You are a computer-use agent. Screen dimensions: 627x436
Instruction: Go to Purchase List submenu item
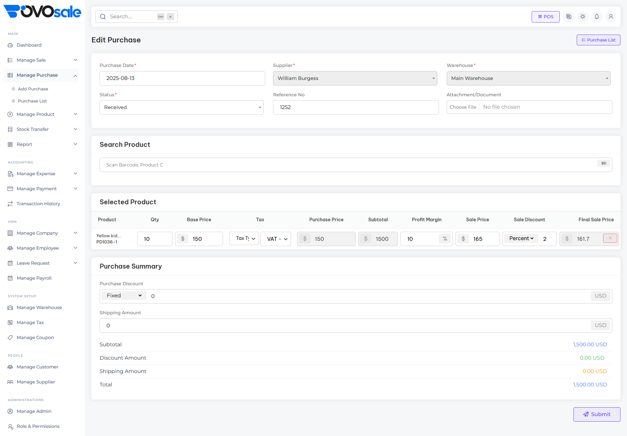[32, 101]
